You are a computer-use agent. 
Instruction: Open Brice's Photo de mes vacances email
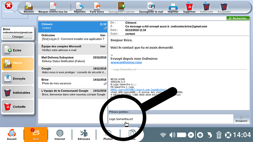point(73,82)
